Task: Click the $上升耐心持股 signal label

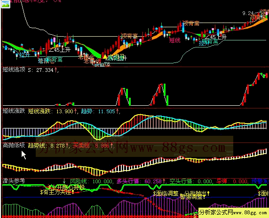Action: [x=67, y=187]
